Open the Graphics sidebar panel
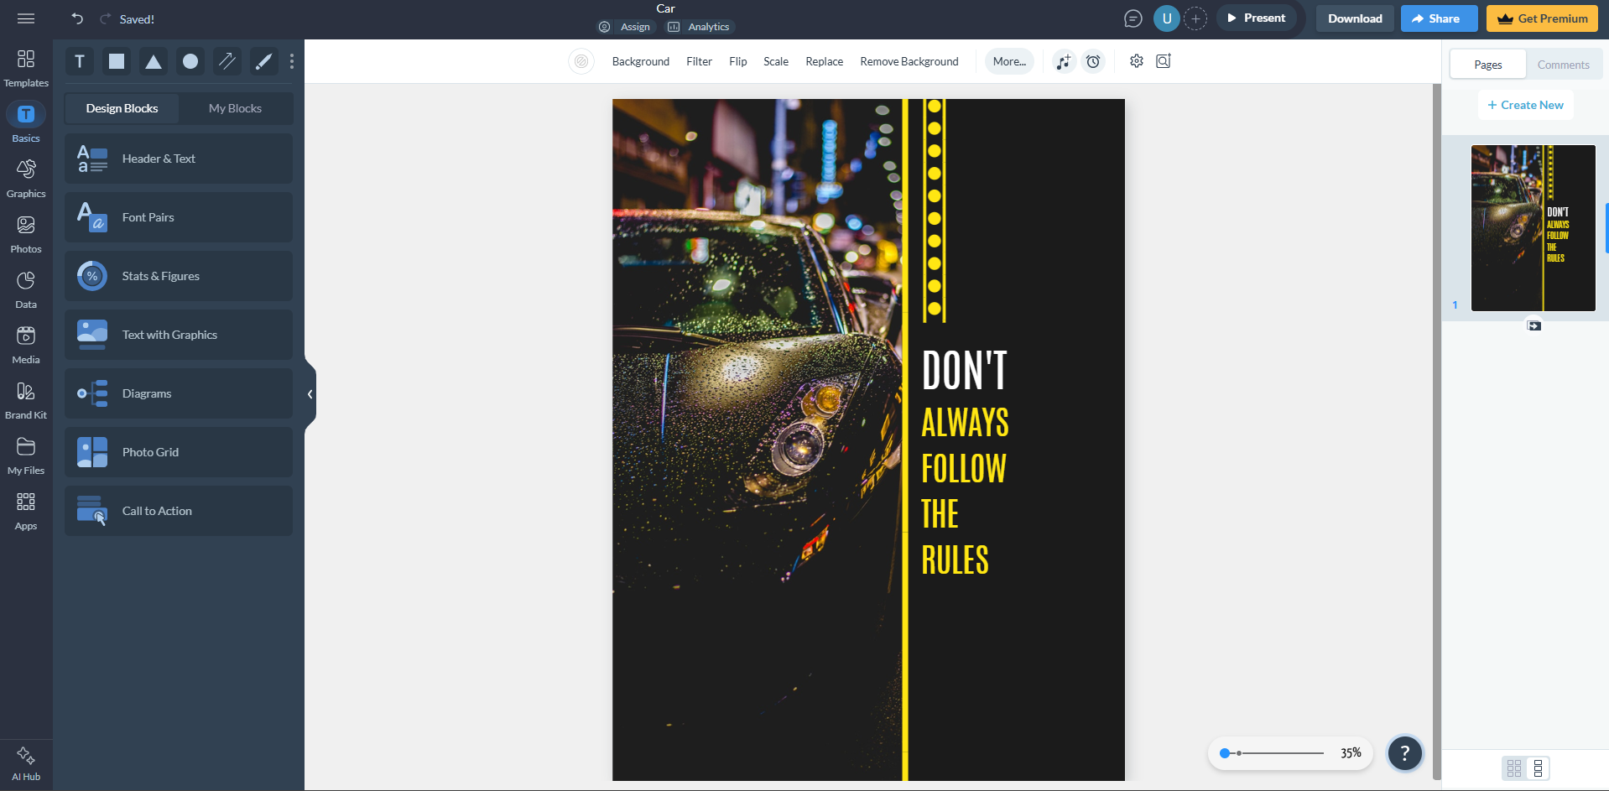The height and width of the screenshot is (791, 1609). (x=26, y=177)
